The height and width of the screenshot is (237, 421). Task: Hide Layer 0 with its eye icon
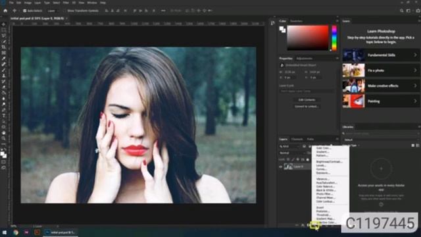click(x=281, y=167)
